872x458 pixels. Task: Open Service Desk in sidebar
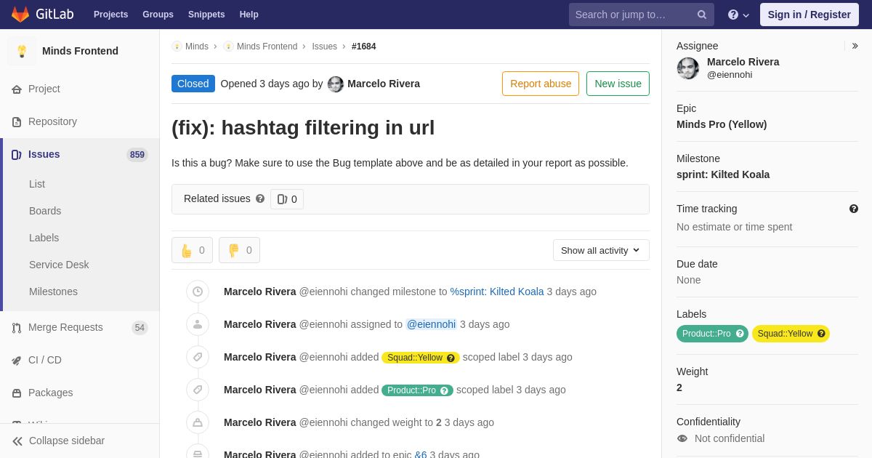(x=59, y=265)
